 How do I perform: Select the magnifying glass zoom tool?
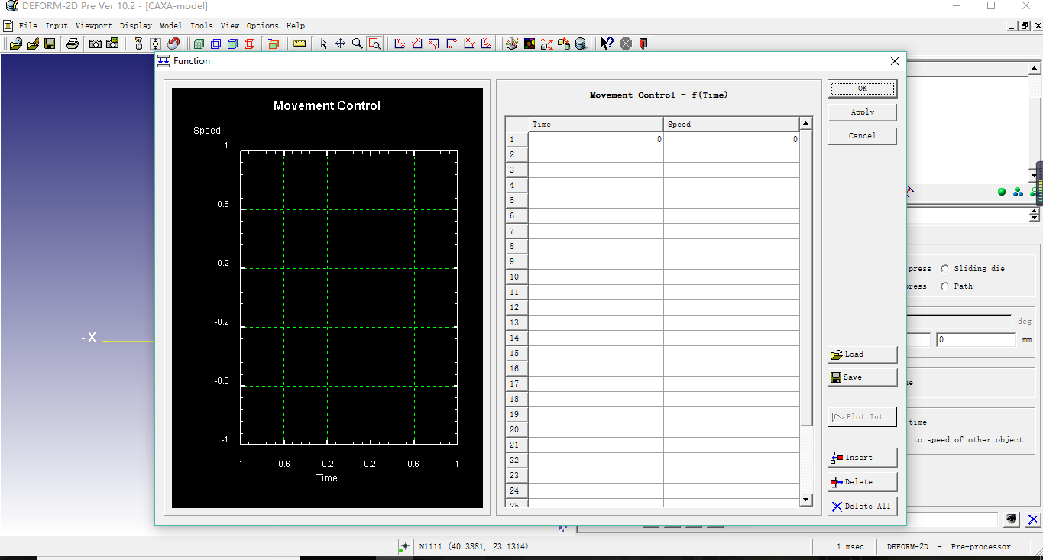pos(357,44)
